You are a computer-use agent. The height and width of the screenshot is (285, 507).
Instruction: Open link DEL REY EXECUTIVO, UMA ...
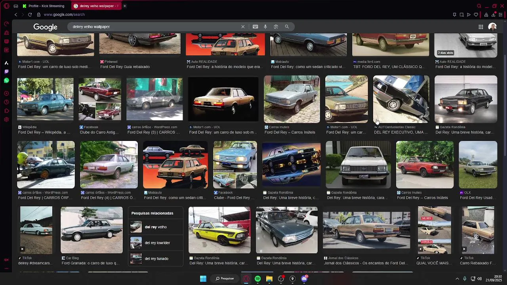pos(401,132)
